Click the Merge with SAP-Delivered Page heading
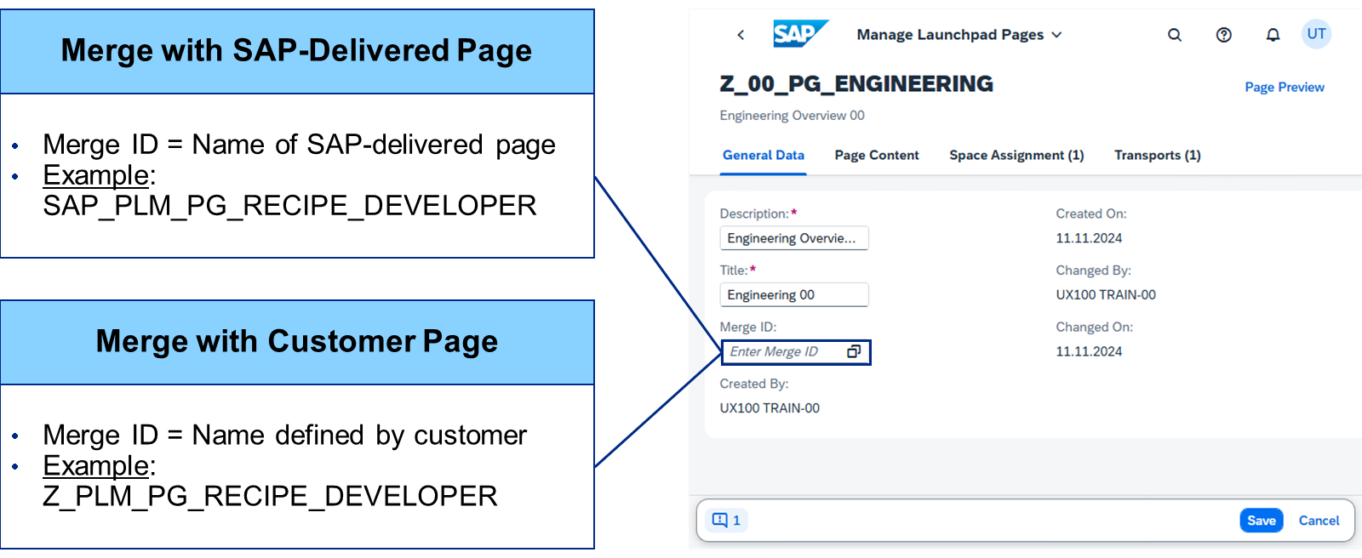This screenshot has height=558, width=1362. (x=296, y=51)
